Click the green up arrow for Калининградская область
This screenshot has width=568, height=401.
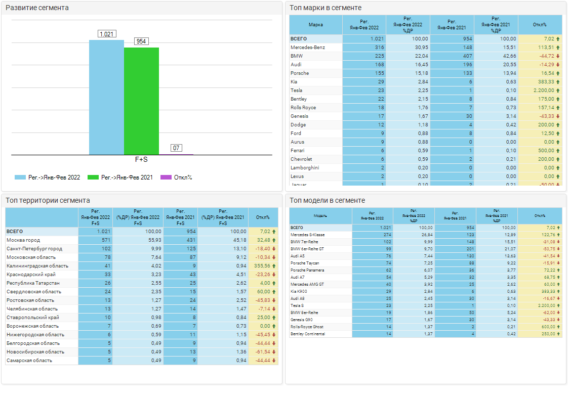tap(274, 266)
